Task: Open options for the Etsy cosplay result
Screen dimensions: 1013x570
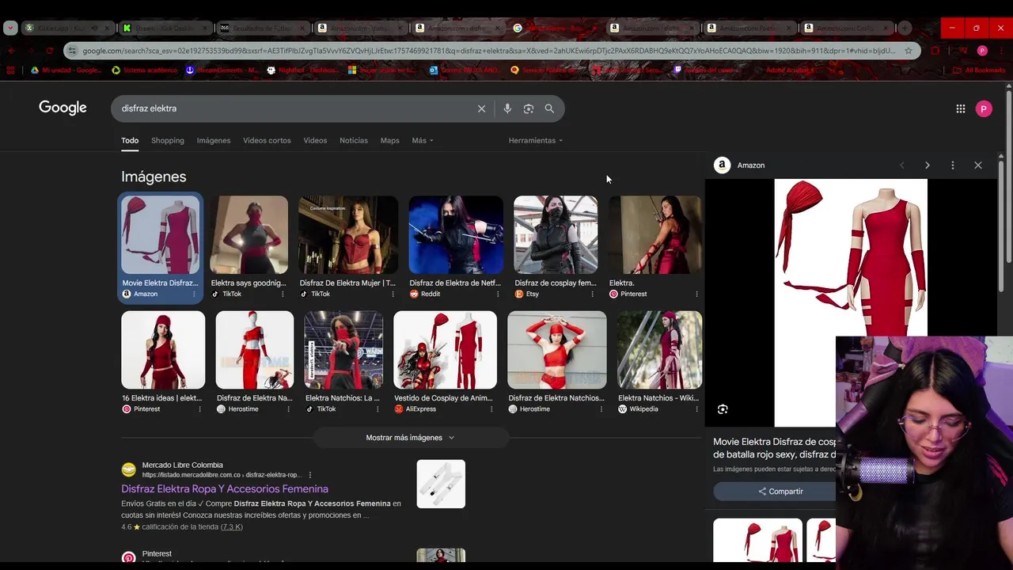Action: tap(592, 294)
